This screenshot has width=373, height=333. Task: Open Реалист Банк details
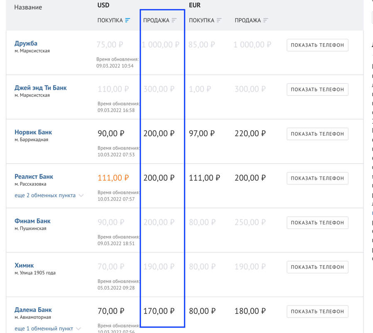pyautogui.click(x=34, y=176)
